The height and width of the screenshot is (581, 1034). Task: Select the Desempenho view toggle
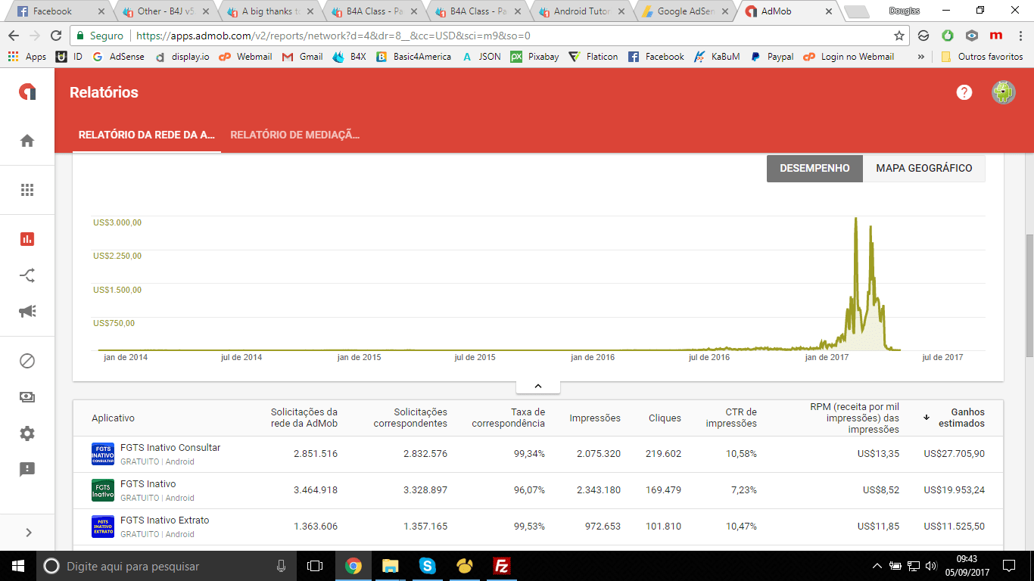814,168
